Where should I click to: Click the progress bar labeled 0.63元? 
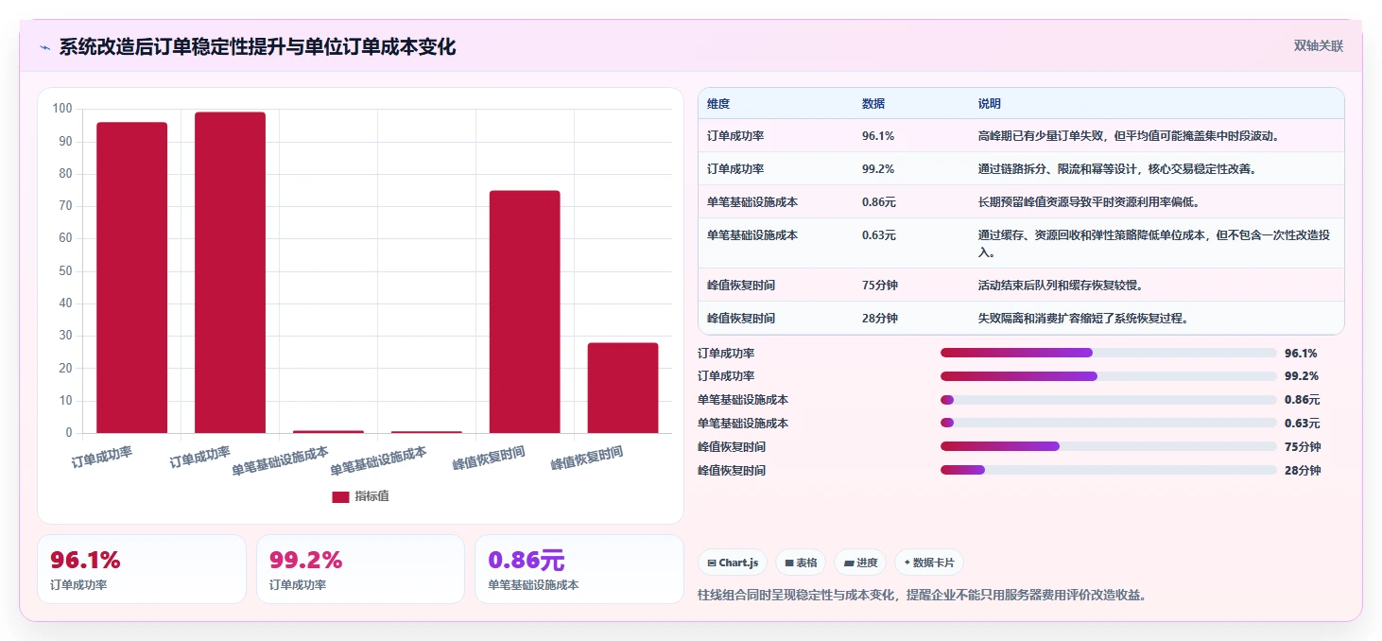(1108, 424)
